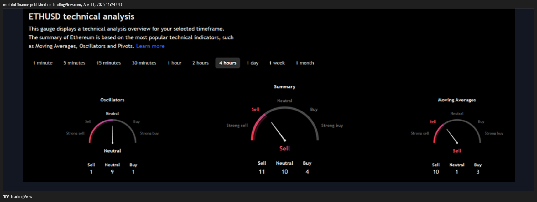Click the Strong sell label on Summary gauge
This screenshot has height=202, width=537.
click(x=237, y=125)
